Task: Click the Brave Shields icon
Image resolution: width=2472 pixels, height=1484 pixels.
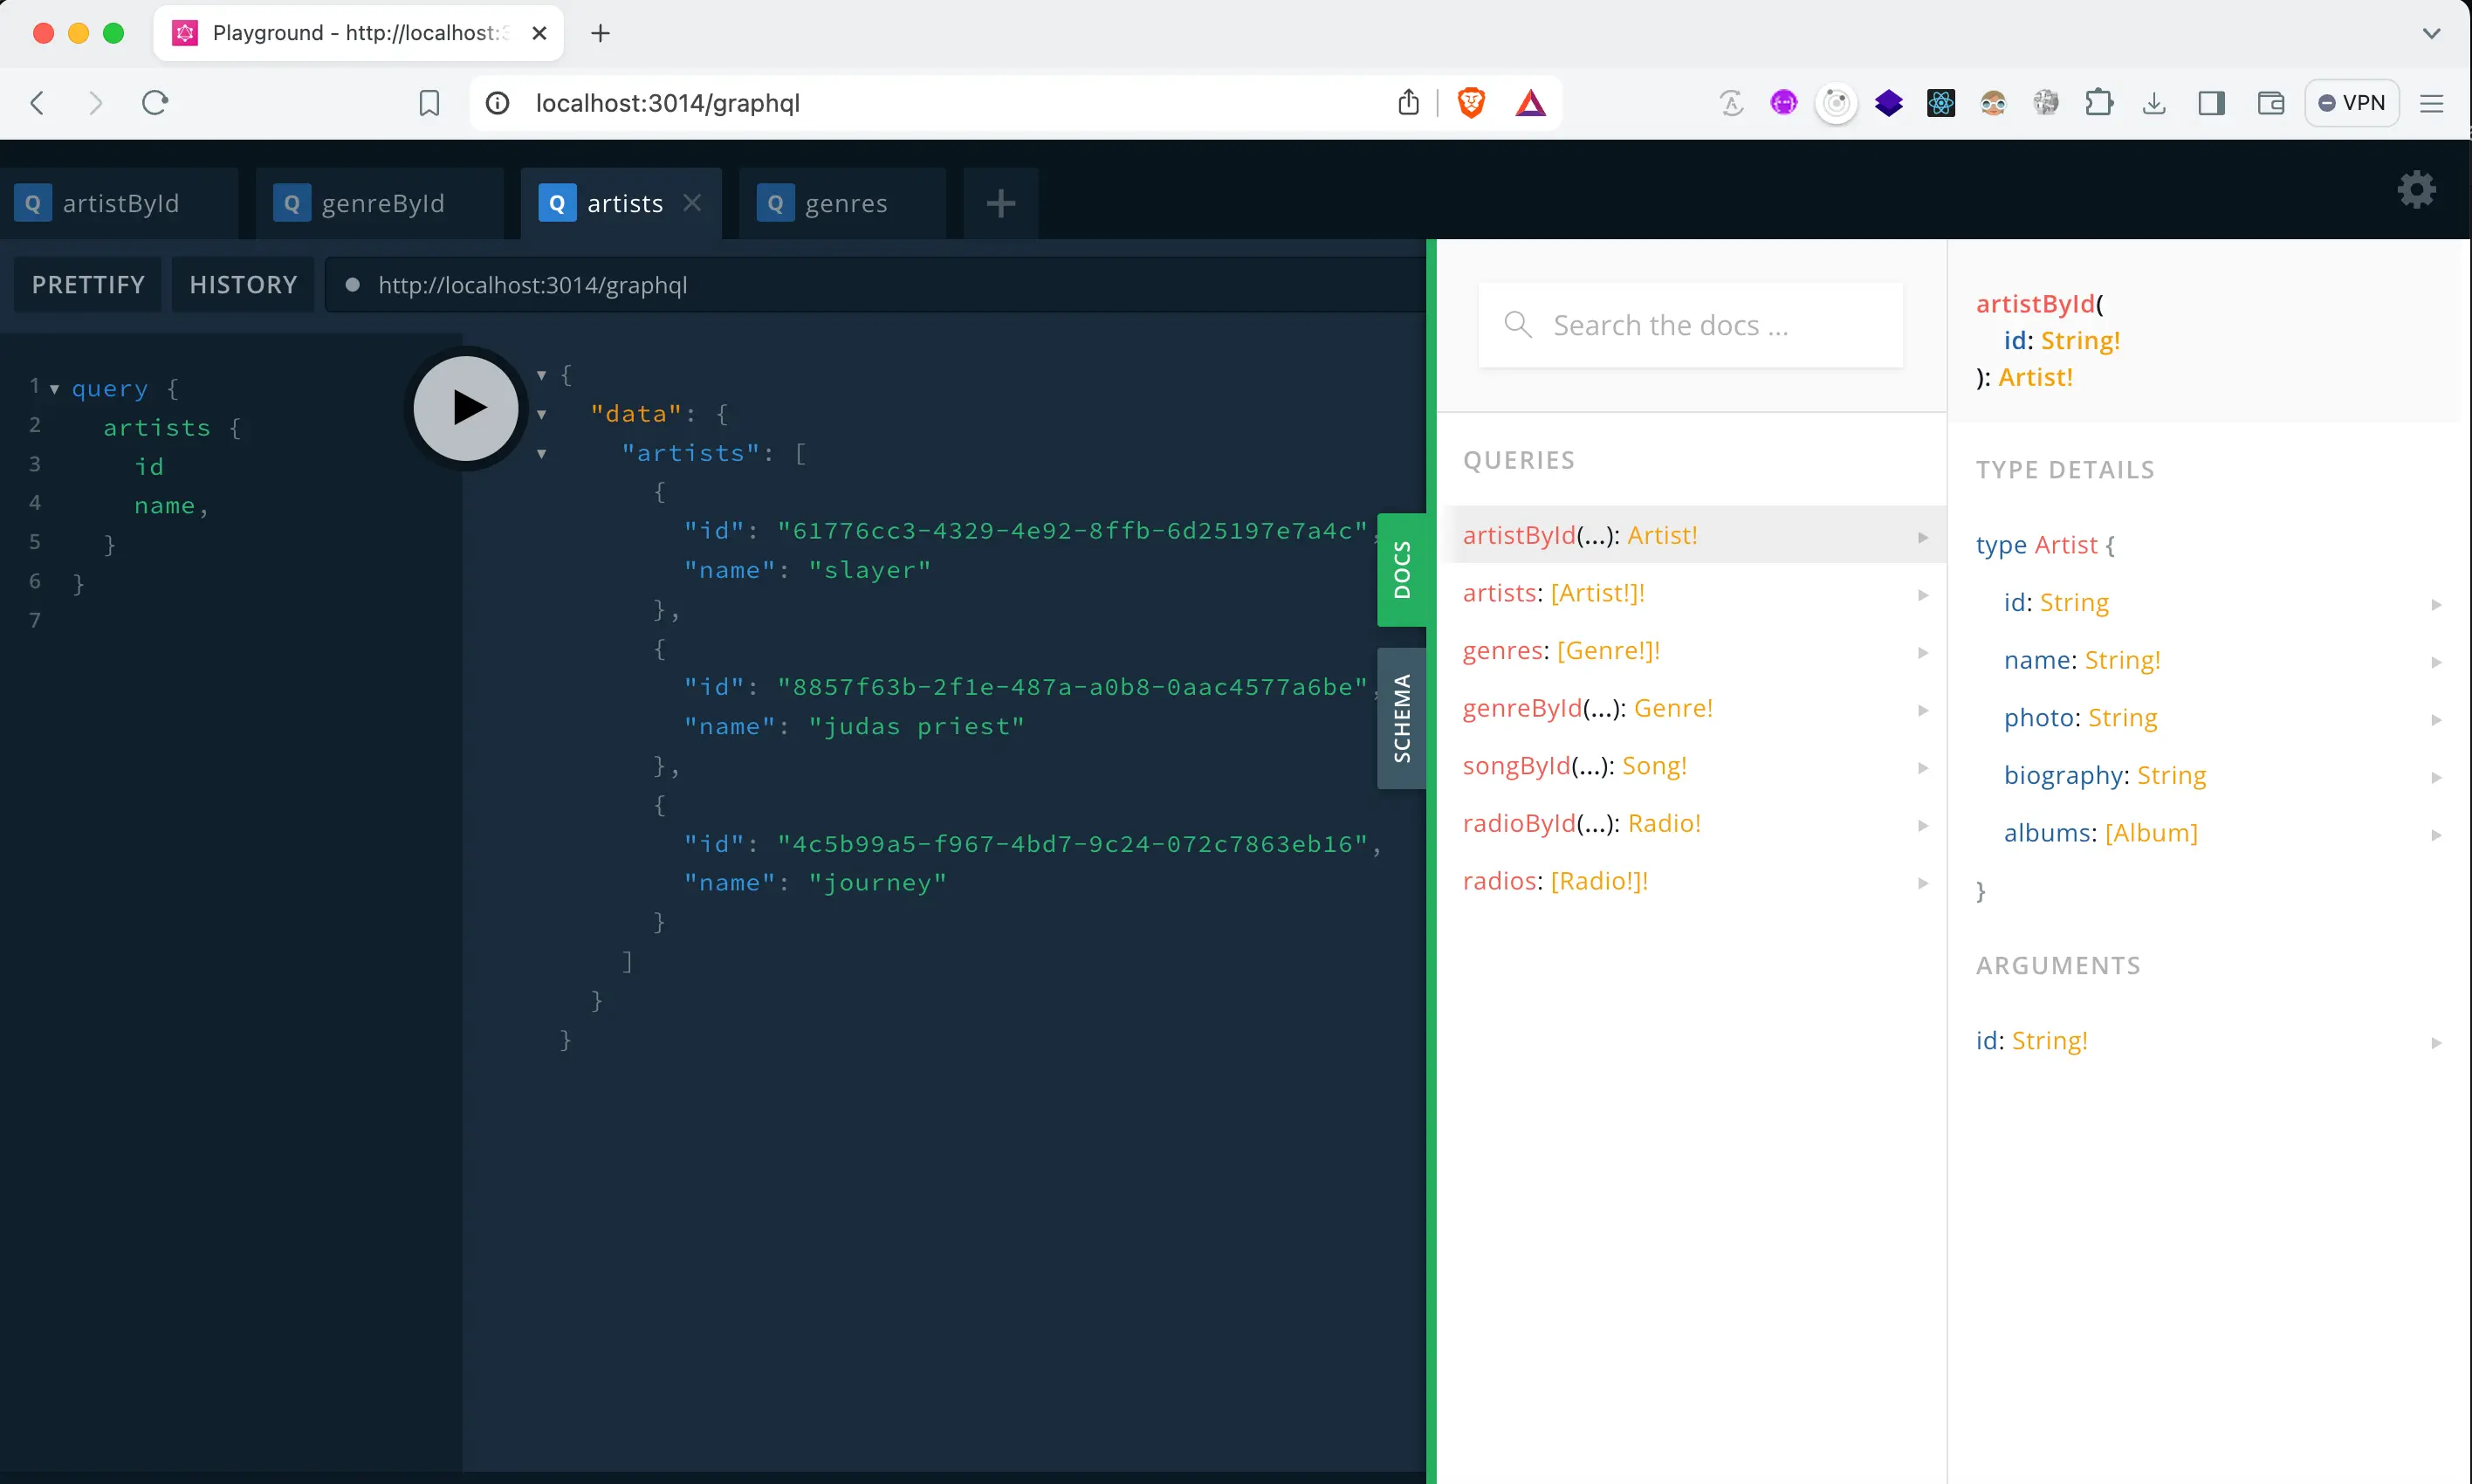Action: tap(1472, 102)
